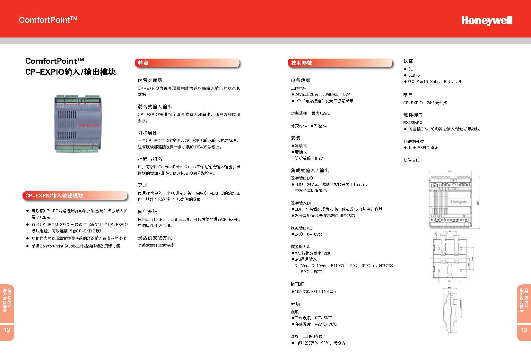
Task: Click the '工作温度: 0℃~50℃' line
Action: point(312,318)
